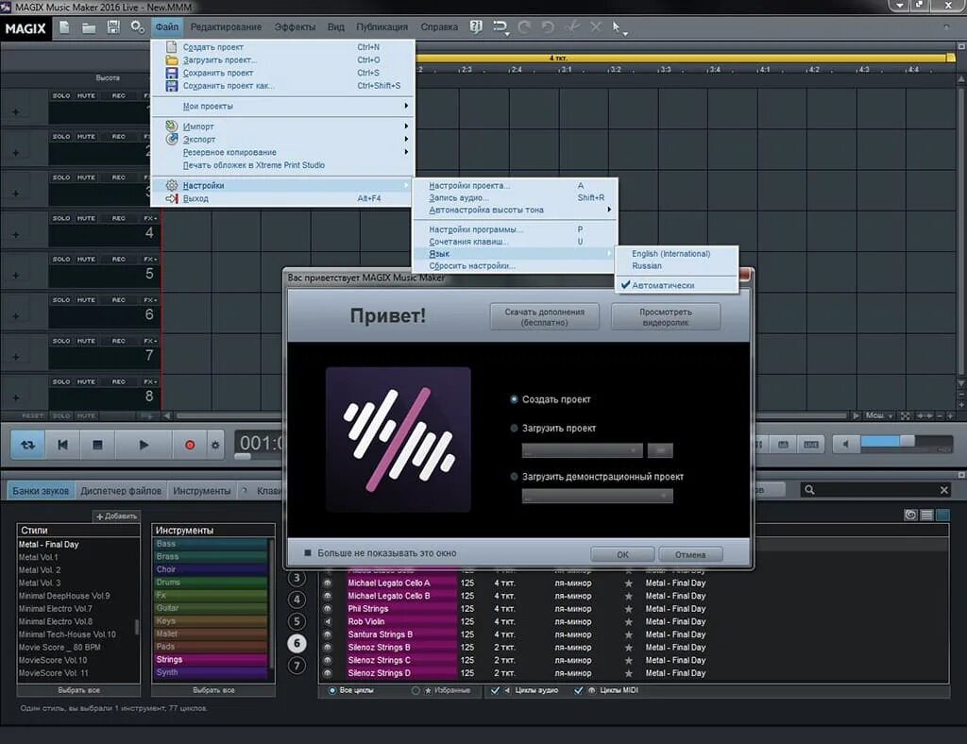Open record settings gear in transport
The height and width of the screenshot is (744, 967).
pyautogui.click(x=215, y=445)
